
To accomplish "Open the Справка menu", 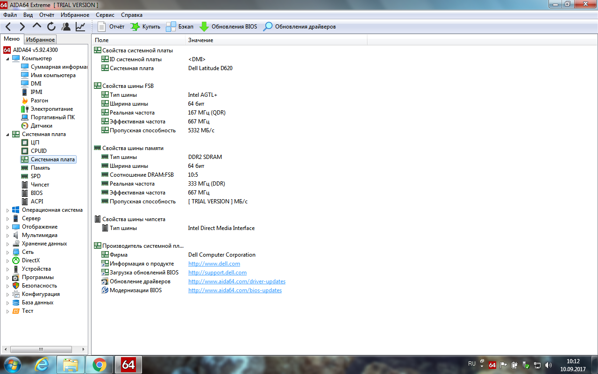I will coord(132,15).
